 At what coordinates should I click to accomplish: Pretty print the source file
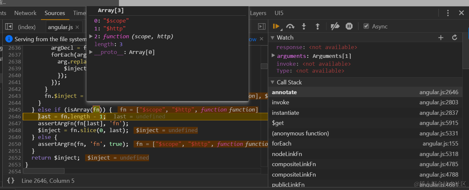[x=11, y=181]
